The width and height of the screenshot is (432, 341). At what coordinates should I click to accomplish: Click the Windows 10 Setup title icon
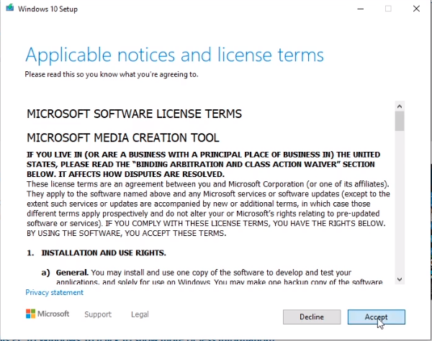coord(10,8)
